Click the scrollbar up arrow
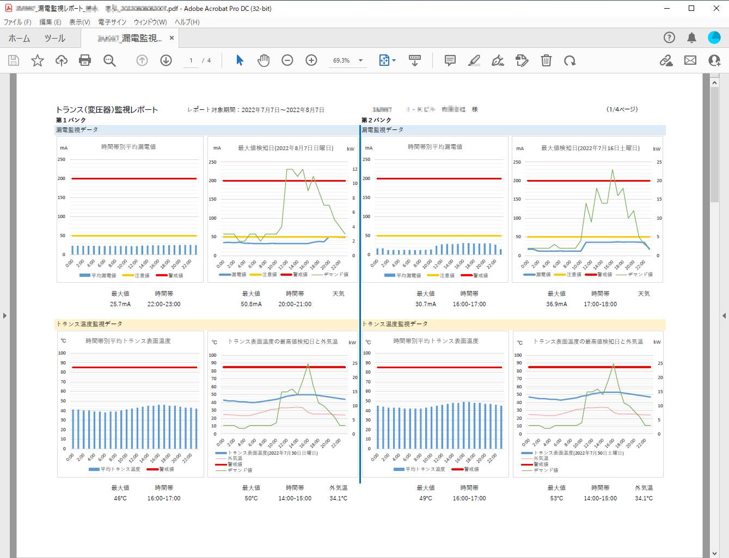The height and width of the screenshot is (558, 729). click(x=714, y=83)
